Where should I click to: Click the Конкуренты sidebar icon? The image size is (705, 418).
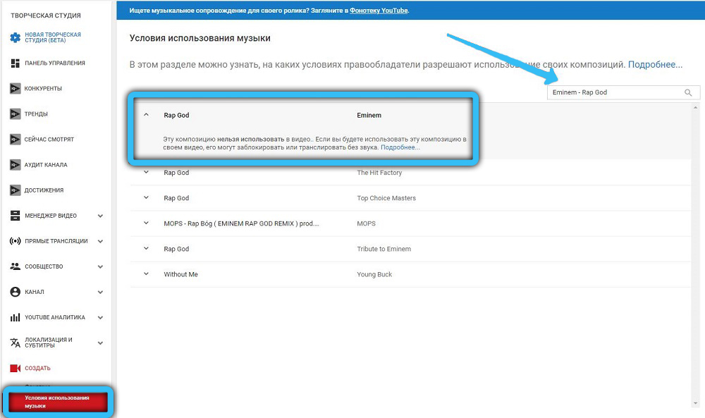16,89
